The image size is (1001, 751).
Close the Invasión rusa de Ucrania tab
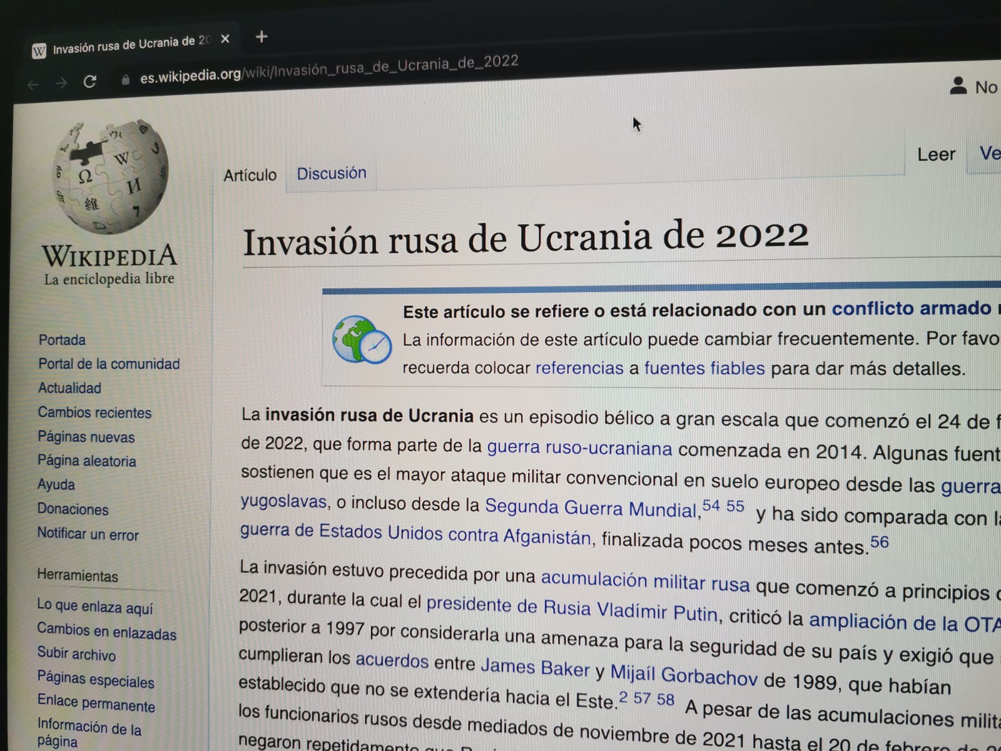(225, 39)
